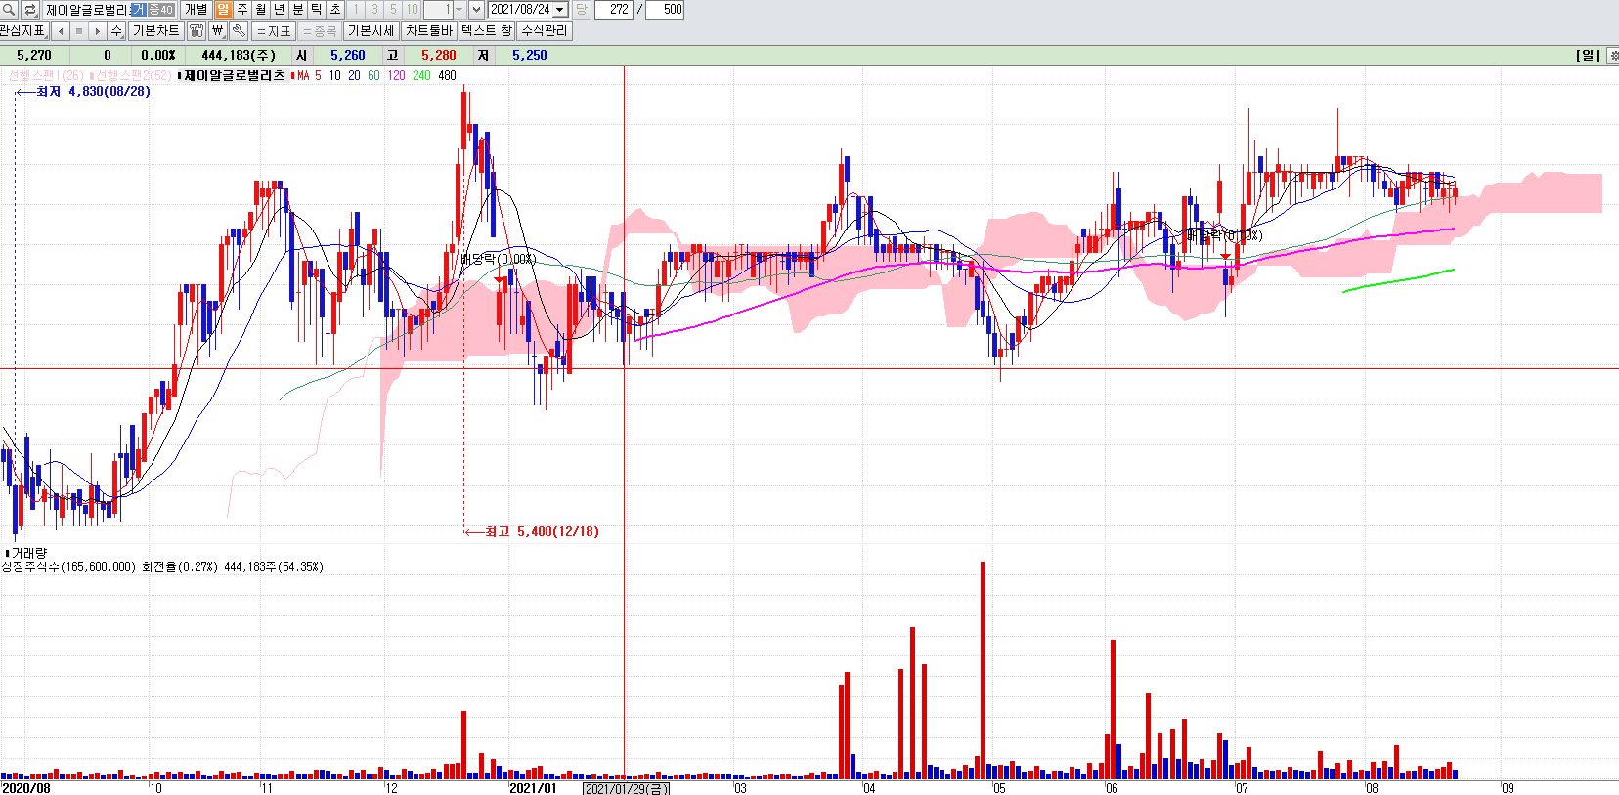Image resolution: width=1619 pixels, height=795 pixels.
Task: Click the 상장주식수(165,600,000) info text
Action: (x=68, y=566)
